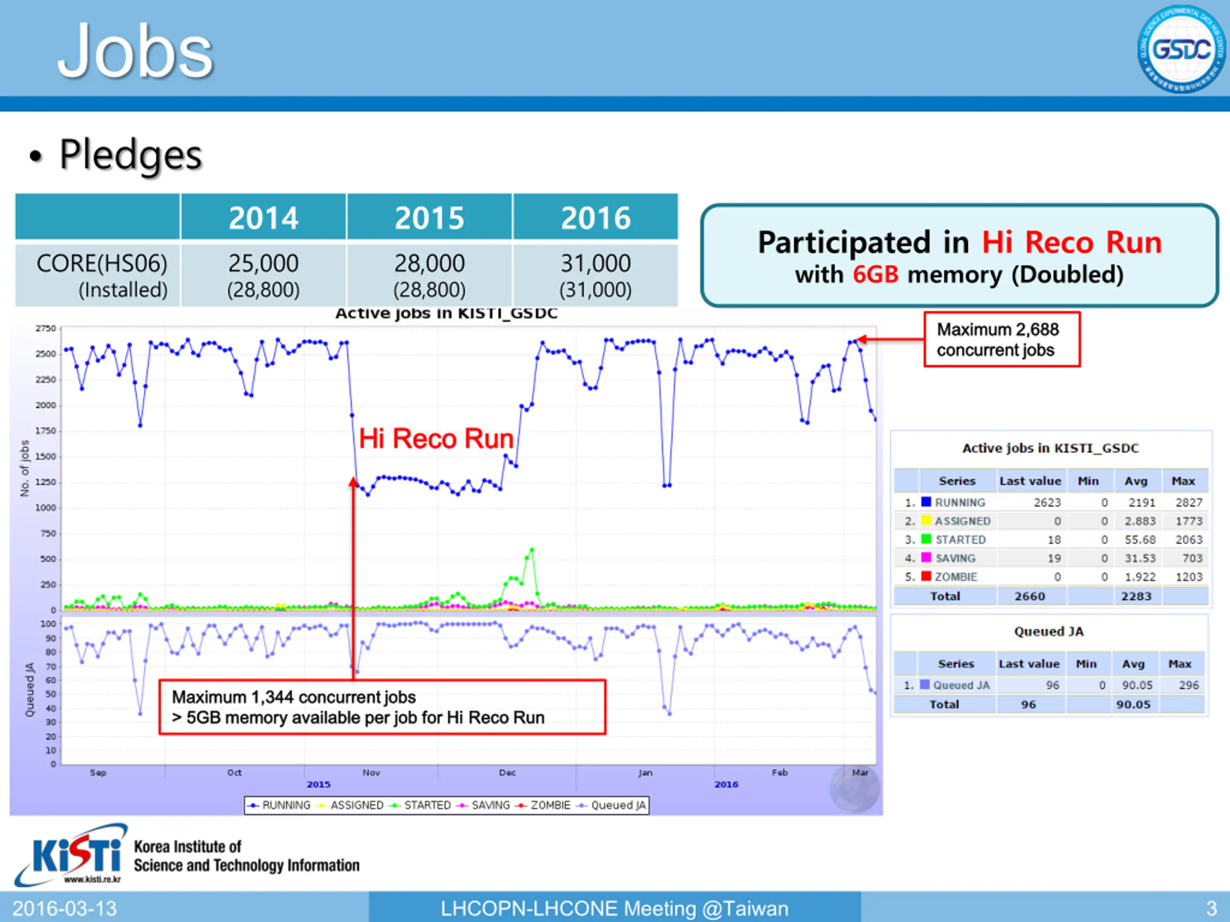
Task: Click the www.kisti.re.kr link
Action: pos(92,879)
